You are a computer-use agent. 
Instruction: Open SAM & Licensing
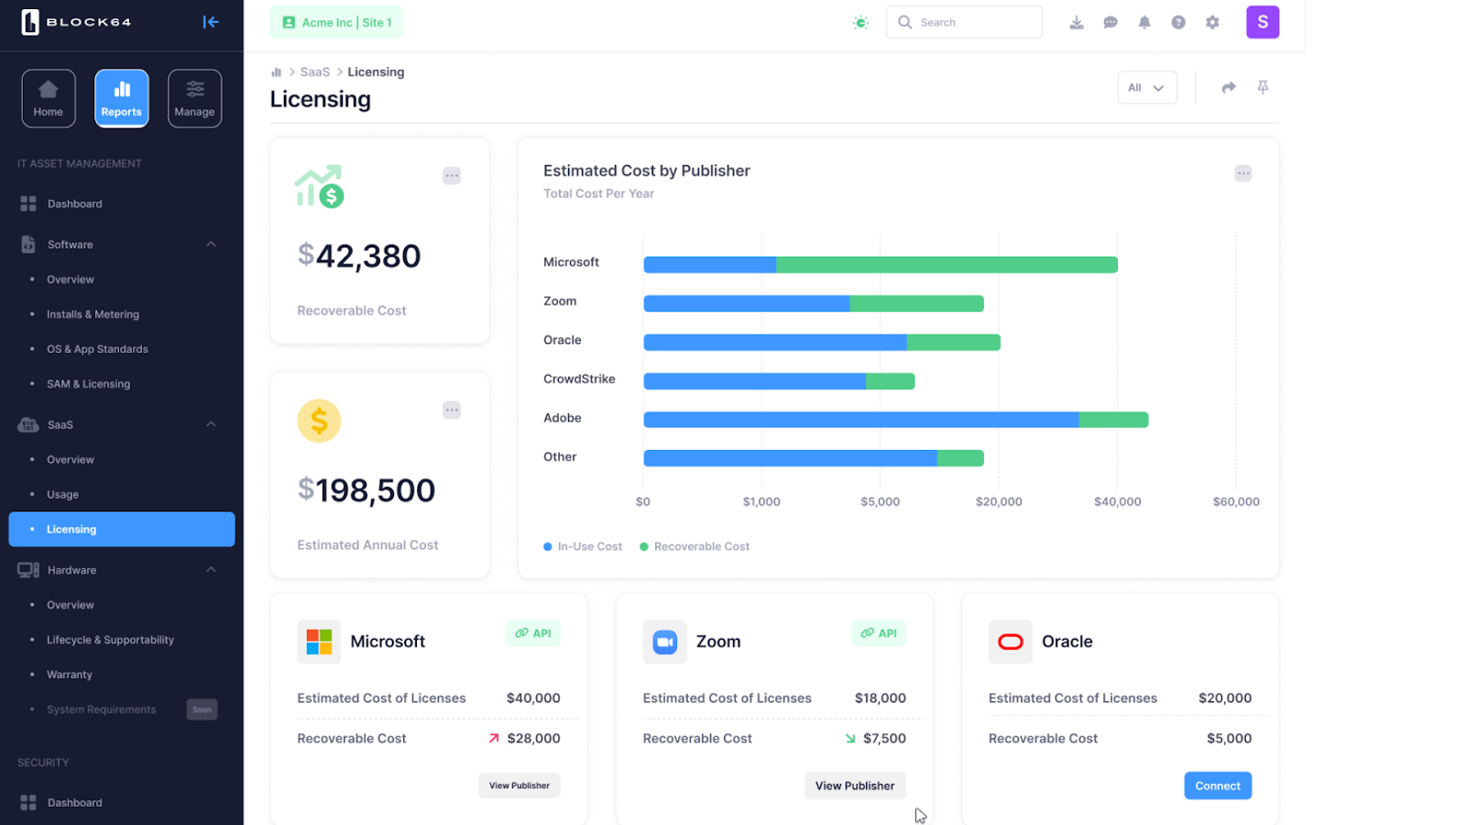tap(88, 384)
